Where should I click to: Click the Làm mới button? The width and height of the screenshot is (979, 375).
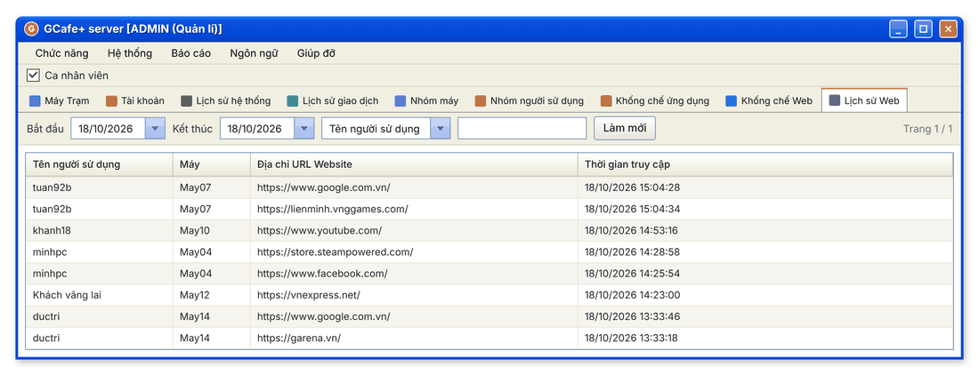pos(625,128)
